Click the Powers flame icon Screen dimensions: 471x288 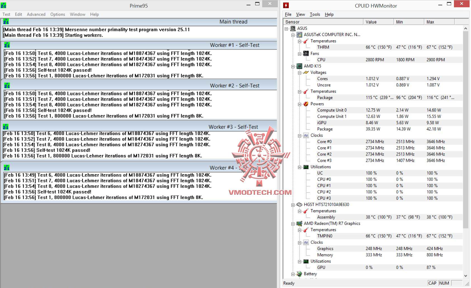(x=306, y=104)
